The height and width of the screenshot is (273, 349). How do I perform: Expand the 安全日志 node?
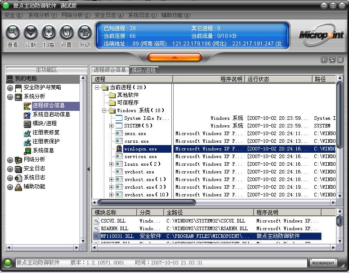(x=10, y=169)
